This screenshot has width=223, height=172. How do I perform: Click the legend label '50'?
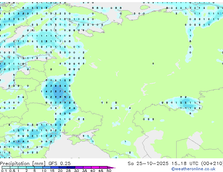point(109,171)
